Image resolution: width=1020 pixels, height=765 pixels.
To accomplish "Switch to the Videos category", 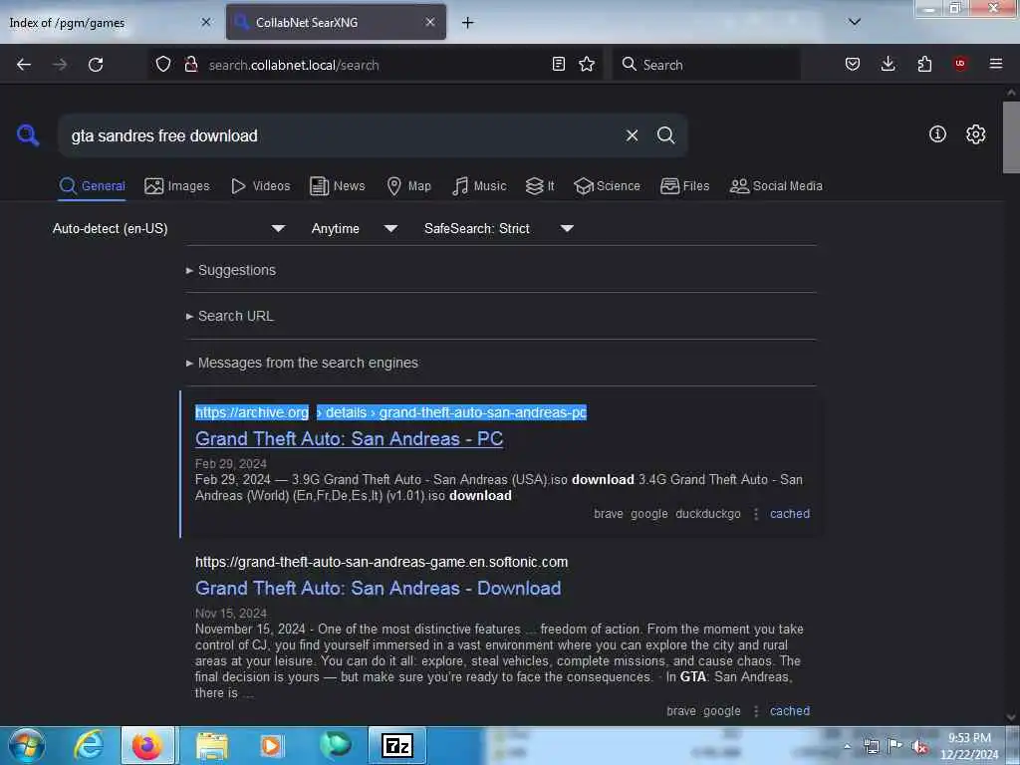I will coord(260,186).
